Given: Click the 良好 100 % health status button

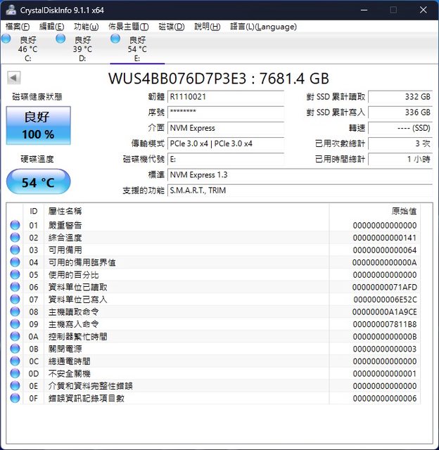Looking at the screenshot, I should tap(38, 126).
